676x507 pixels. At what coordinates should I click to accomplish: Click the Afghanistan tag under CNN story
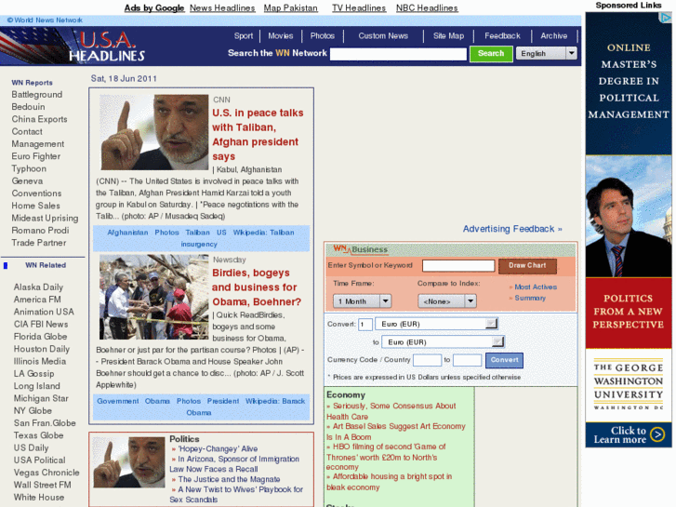(x=127, y=233)
